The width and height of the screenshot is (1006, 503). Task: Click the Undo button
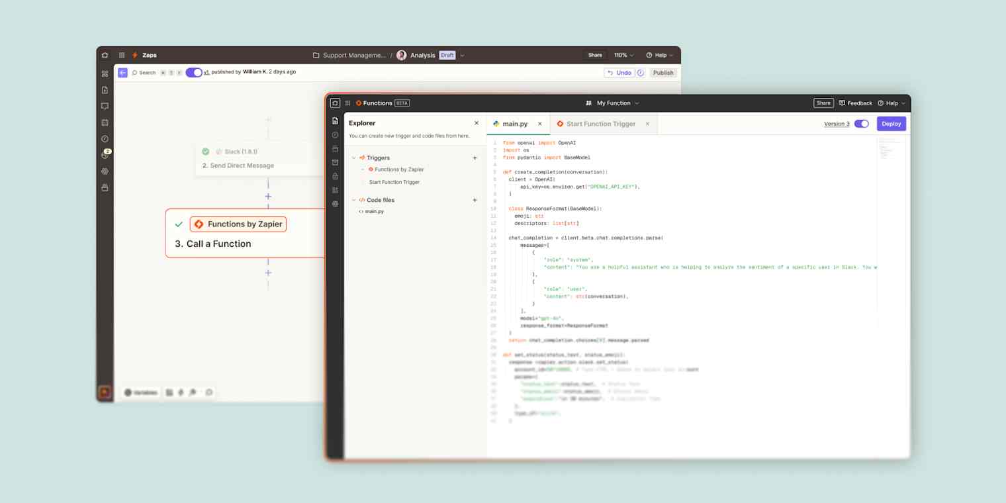(x=619, y=73)
